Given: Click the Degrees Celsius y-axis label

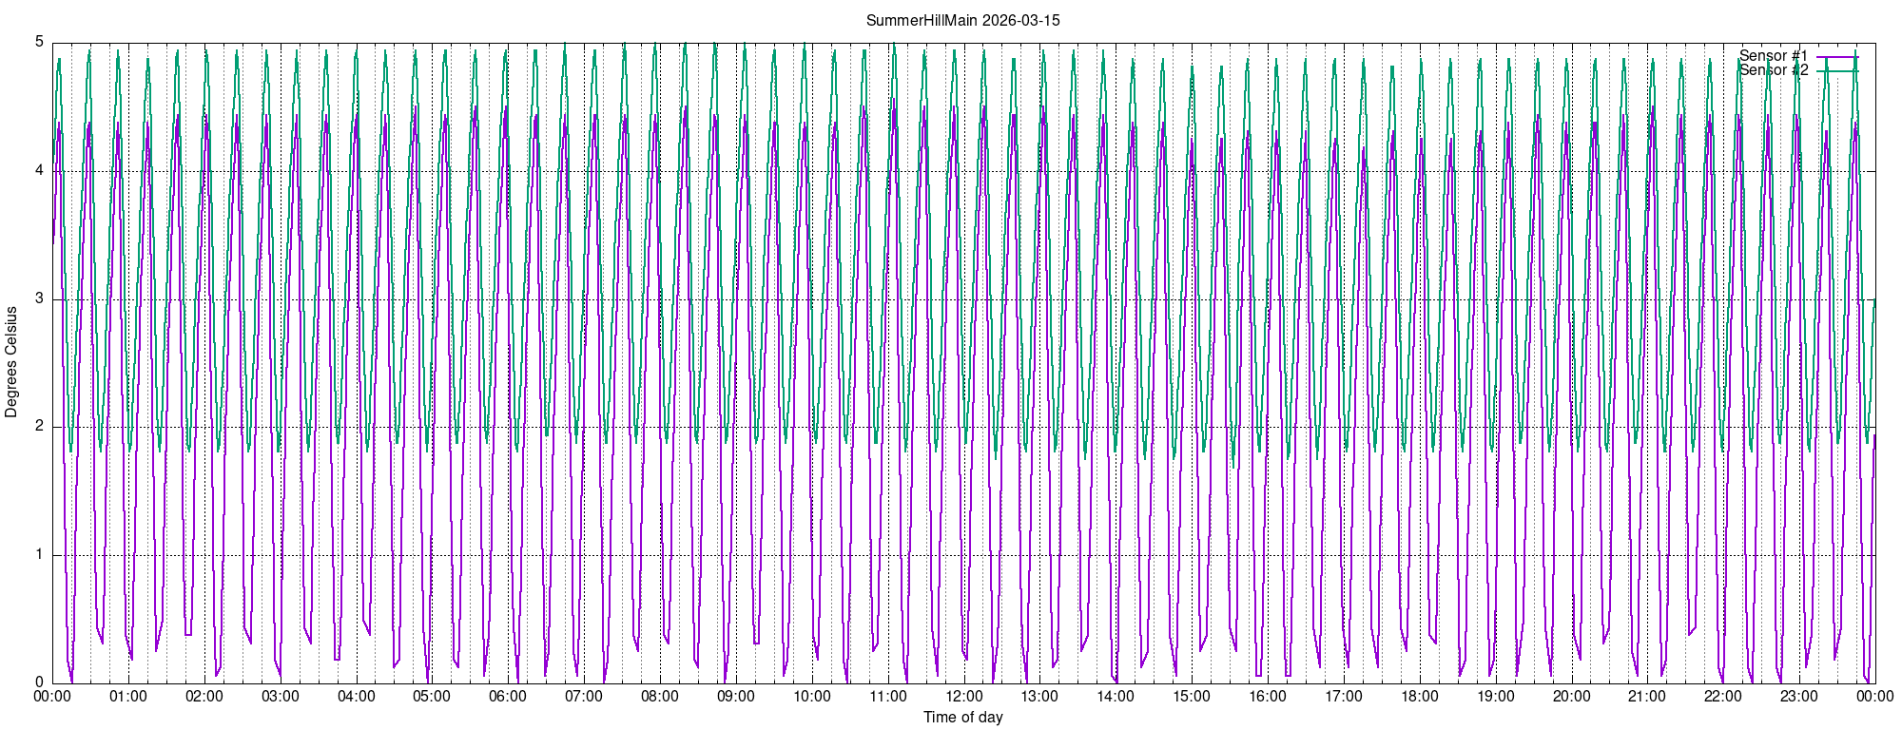Looking at the screenshot, I should [x=11, y=362].
